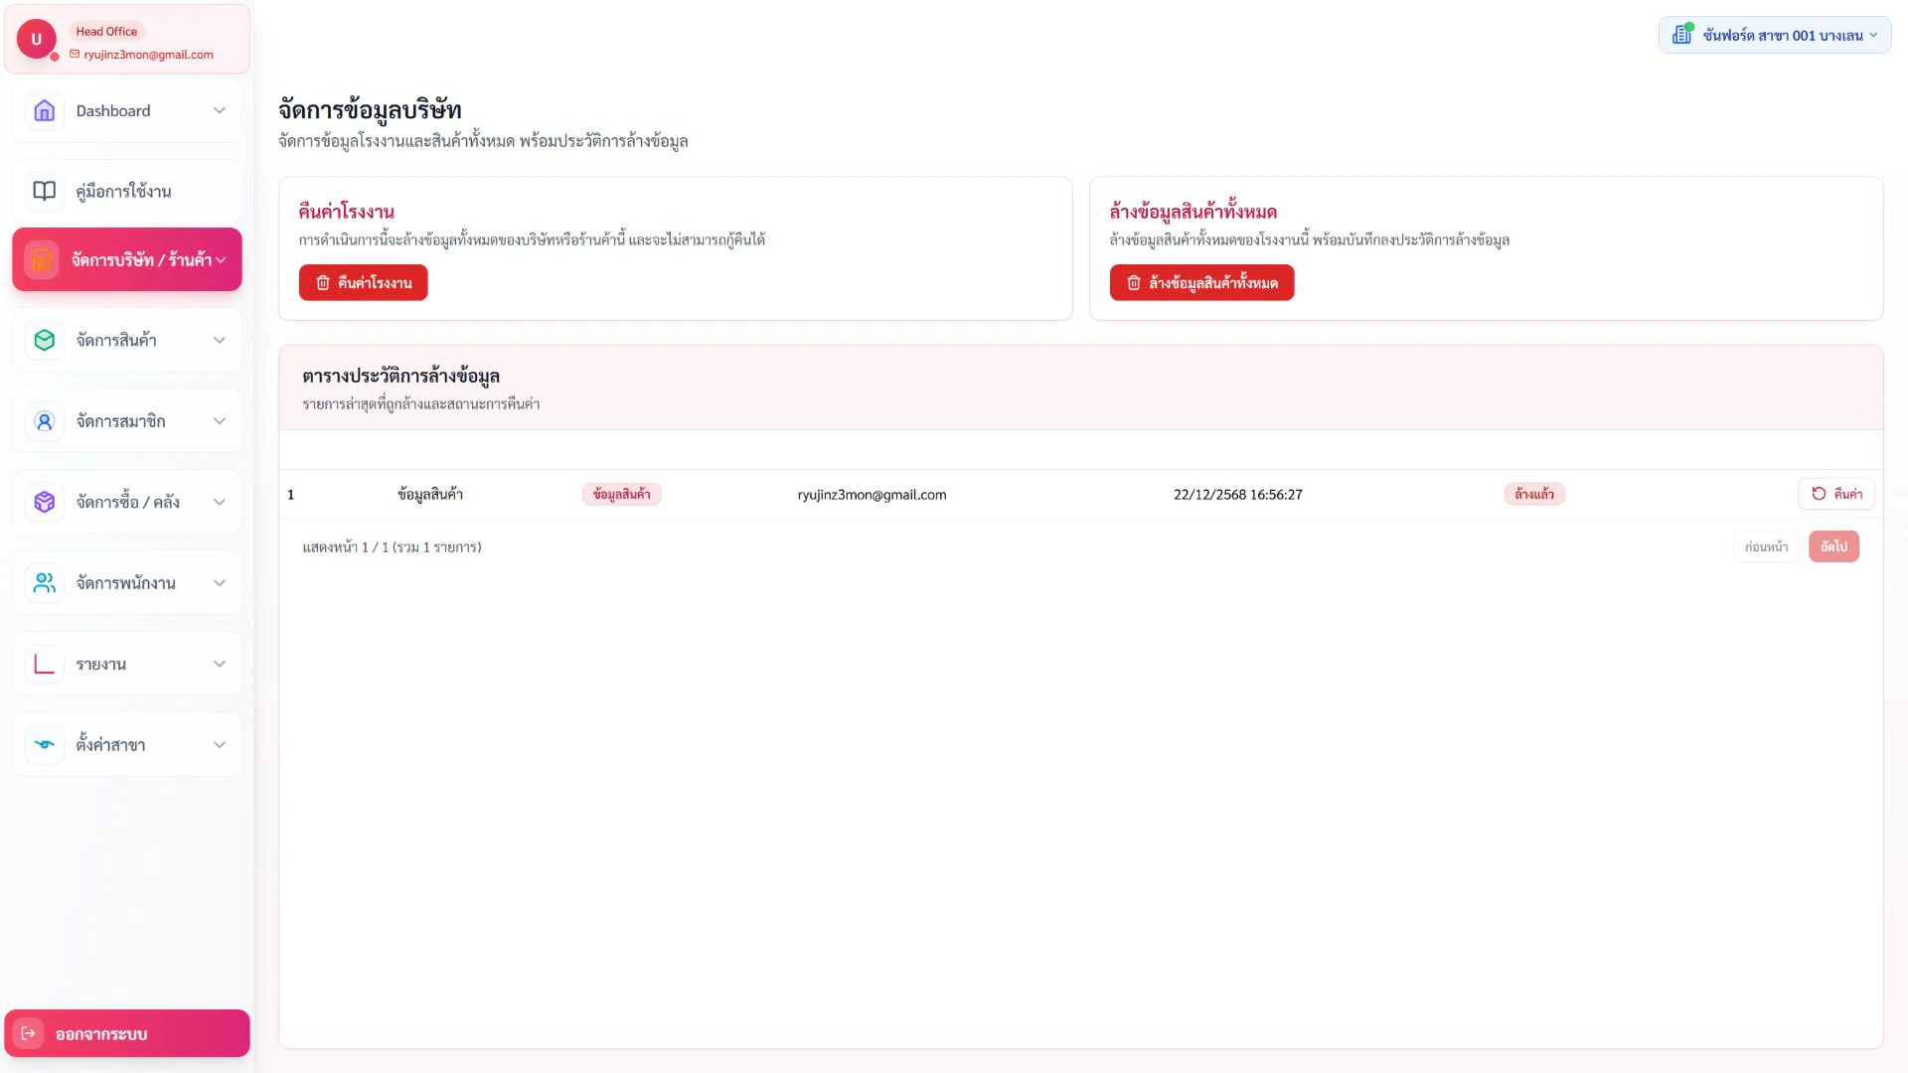Viewport: 1908px width, 1073px height.
Task: Click the ตั้งค่าสาขา eye icon
Action: coord(44,744)
